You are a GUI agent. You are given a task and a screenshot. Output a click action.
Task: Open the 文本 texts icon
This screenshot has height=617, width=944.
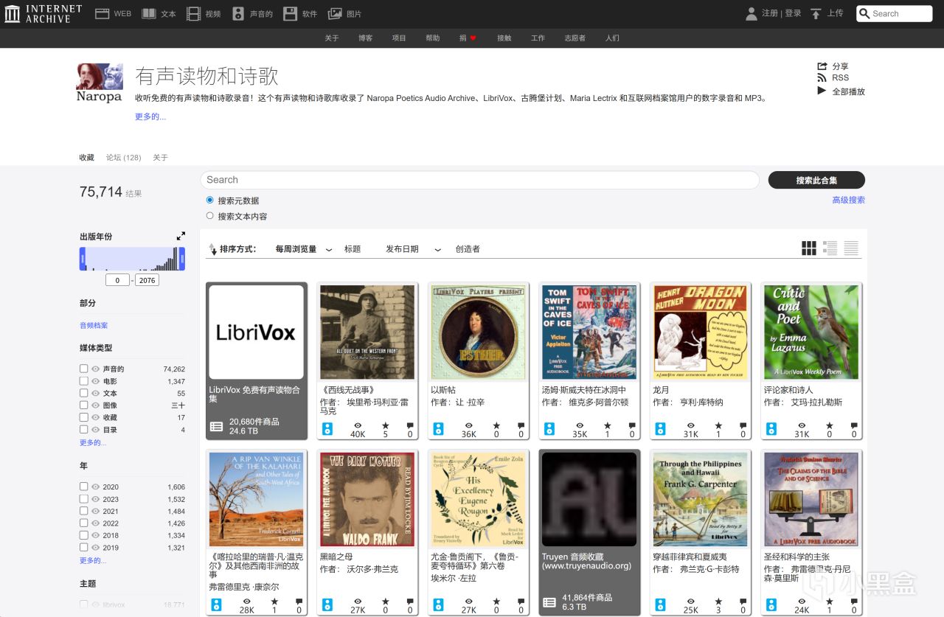coord(148,13)
